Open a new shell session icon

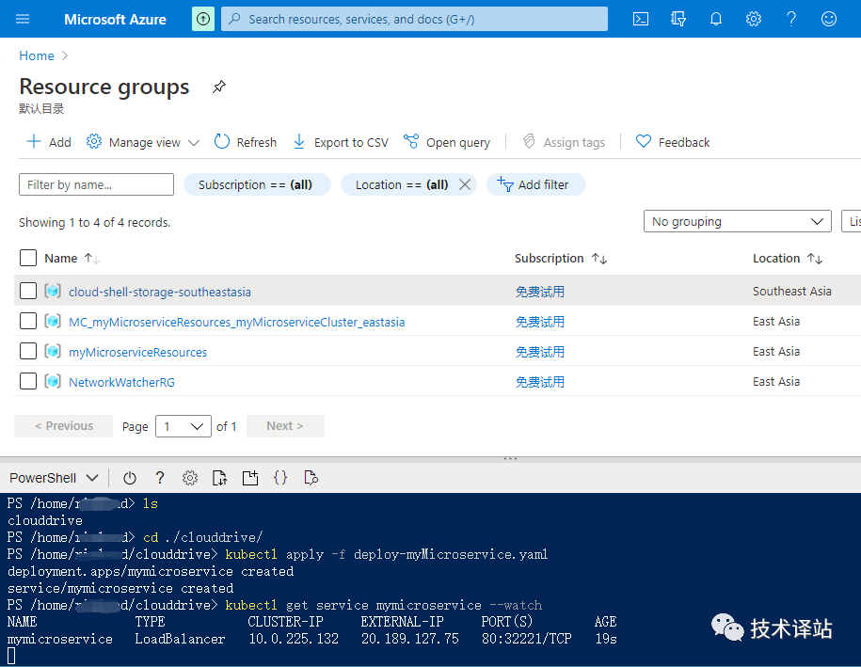coord(250,478)
